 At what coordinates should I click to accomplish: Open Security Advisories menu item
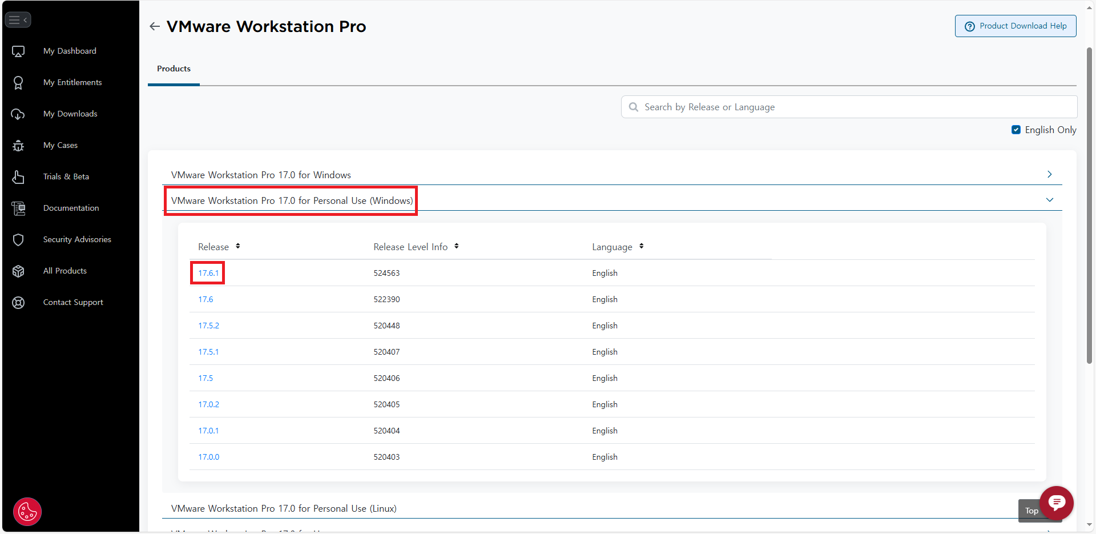(77, 239)
